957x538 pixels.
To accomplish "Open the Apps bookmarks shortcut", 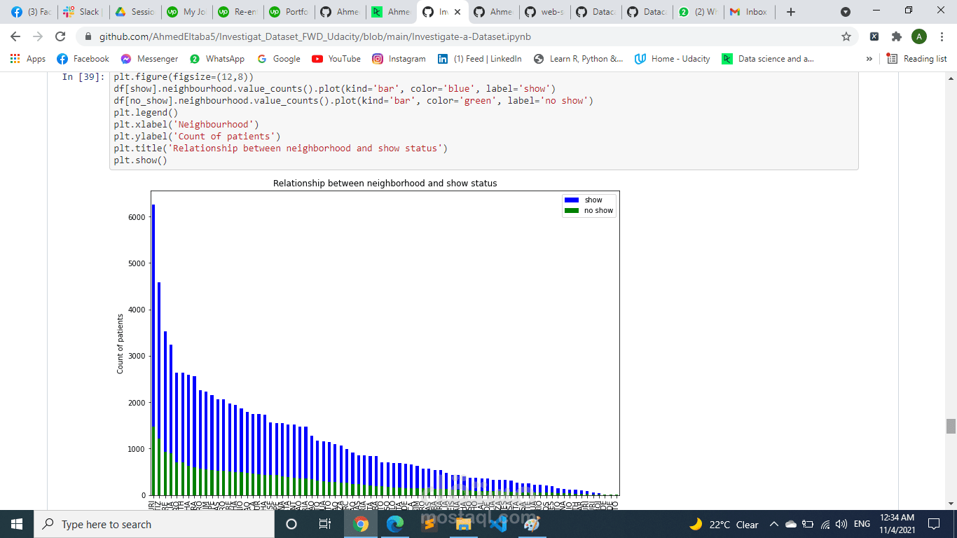I will [28, 59].
